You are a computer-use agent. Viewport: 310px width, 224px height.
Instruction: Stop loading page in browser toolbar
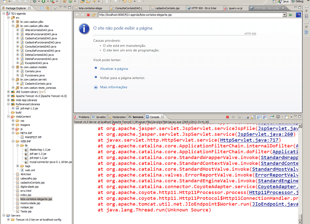[89, 15]
